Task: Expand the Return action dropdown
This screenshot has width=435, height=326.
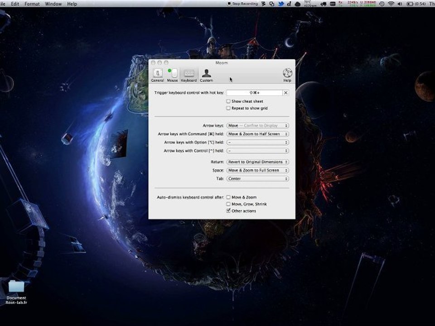Action: 257,162
